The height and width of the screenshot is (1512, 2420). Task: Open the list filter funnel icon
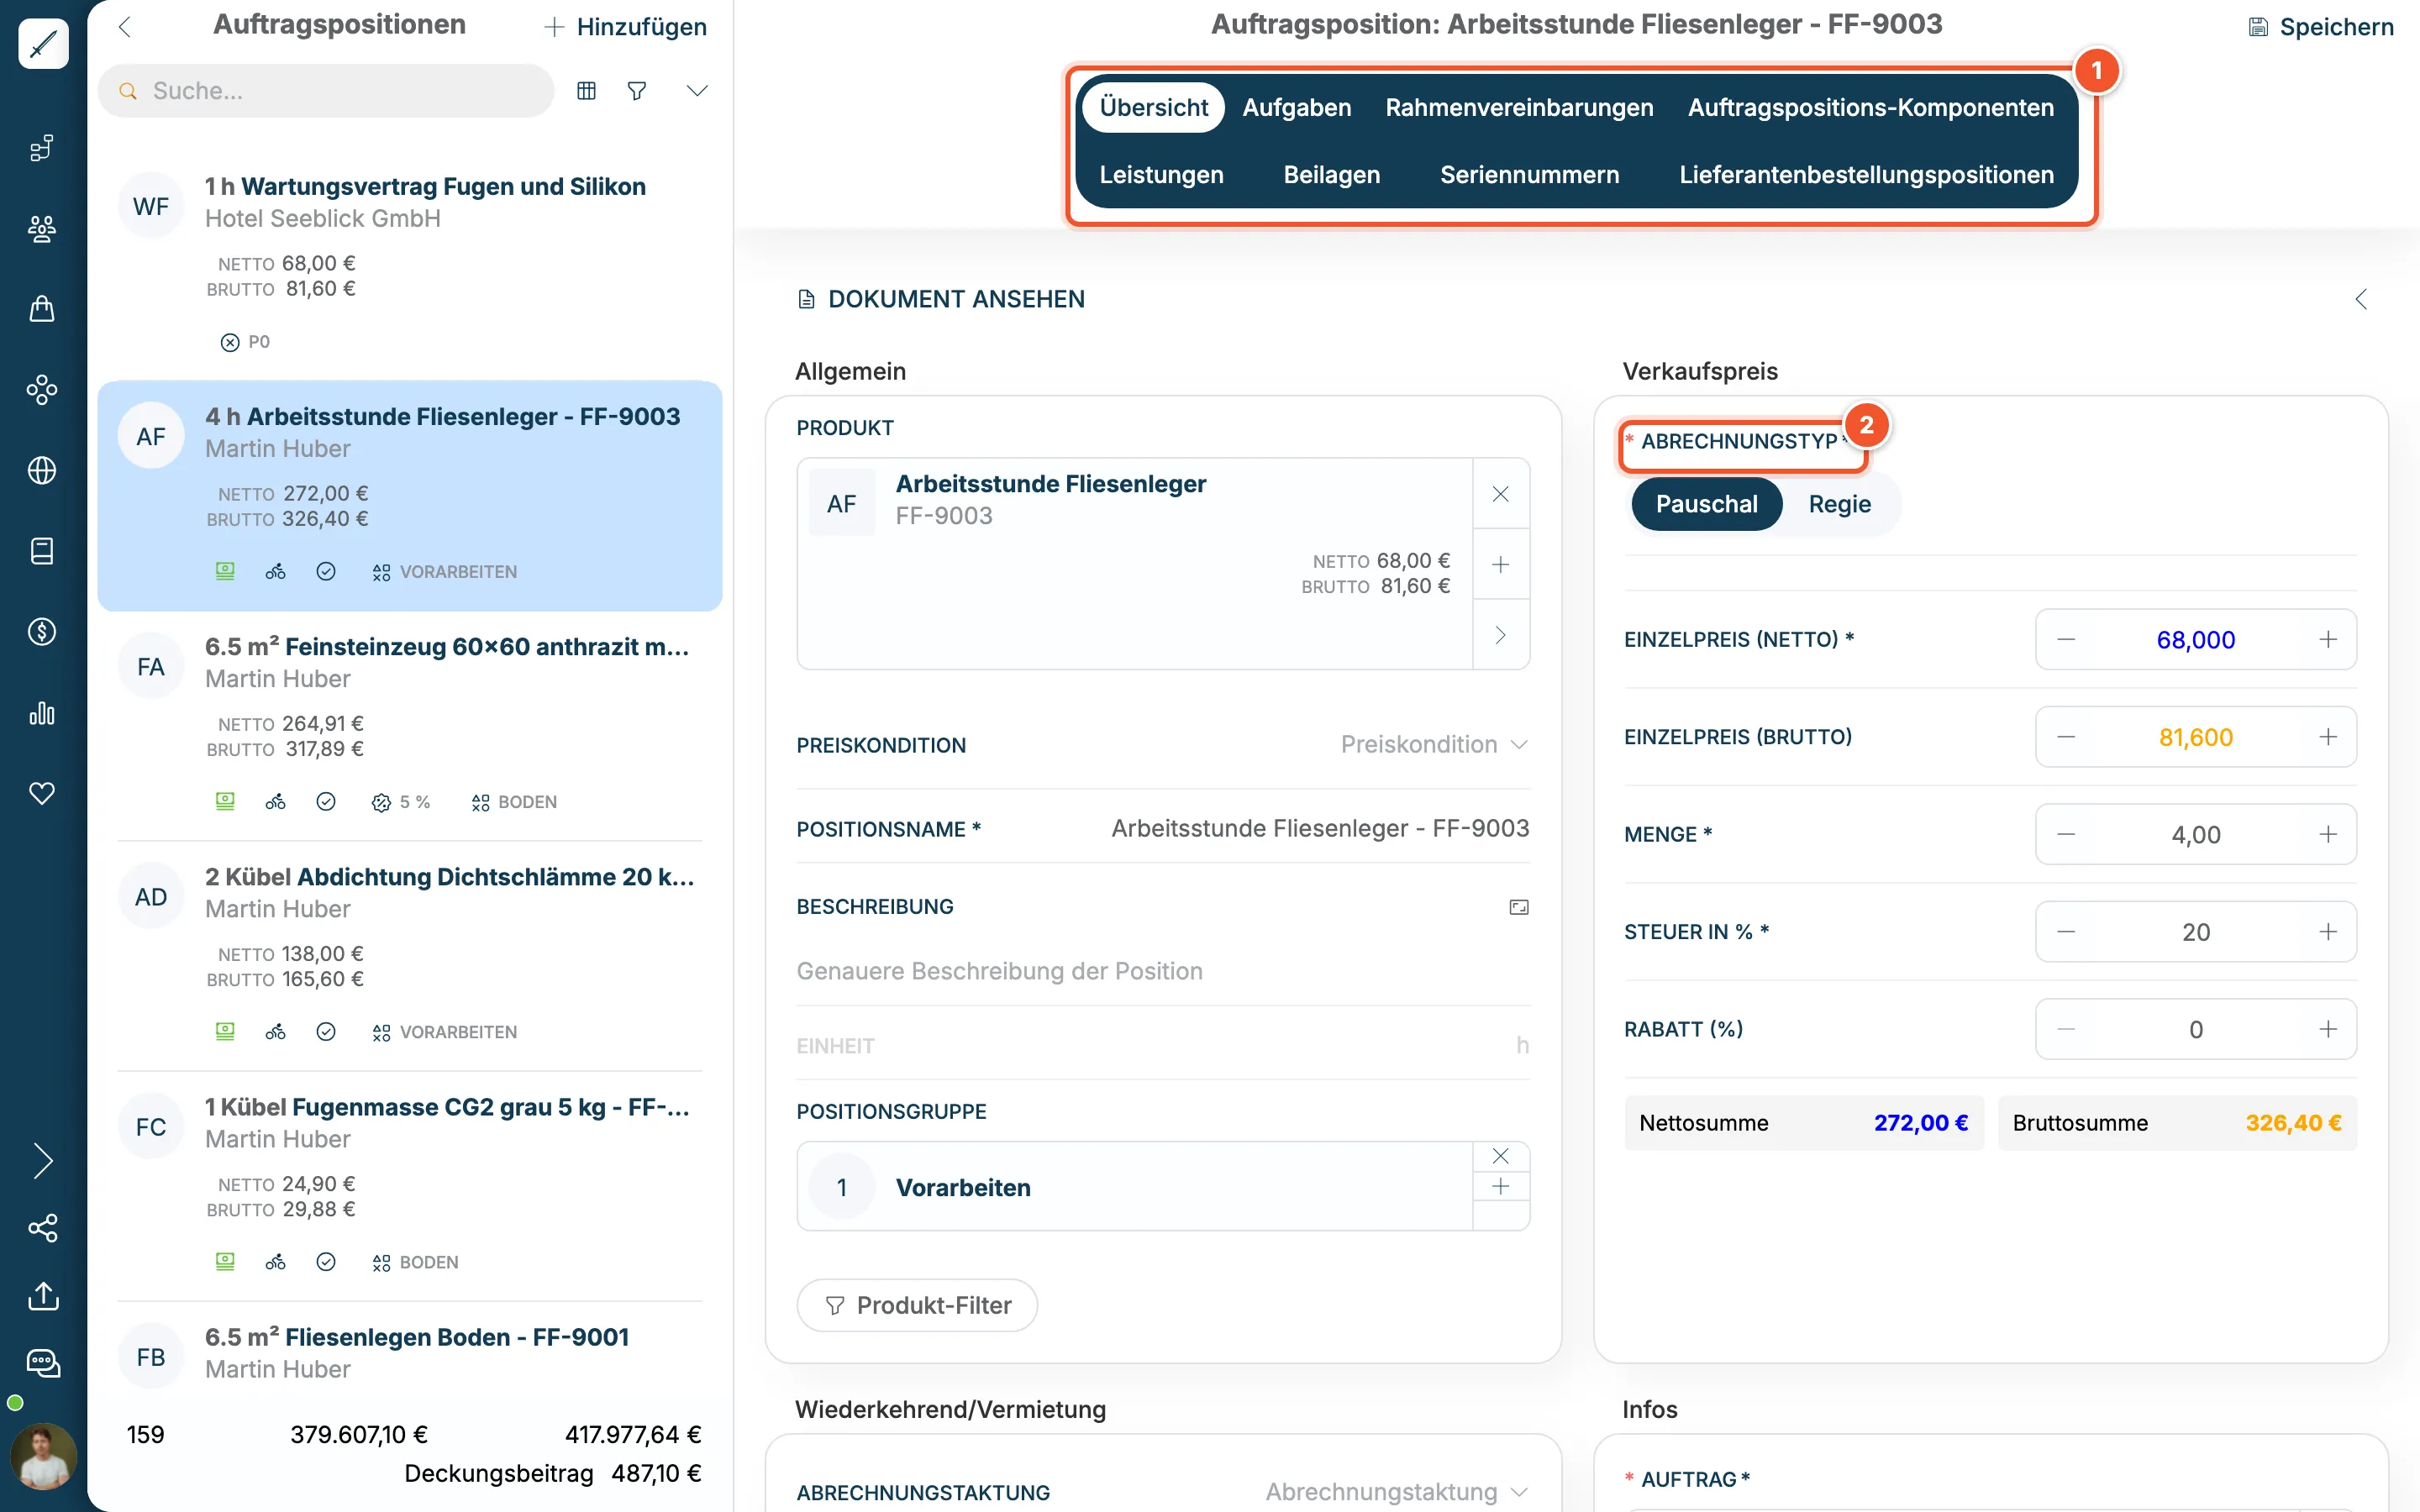pos(637,91)
